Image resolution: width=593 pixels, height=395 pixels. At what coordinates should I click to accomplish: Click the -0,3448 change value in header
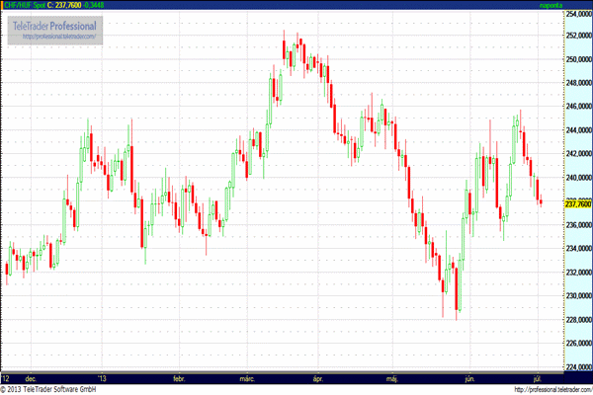click(116, 6)
